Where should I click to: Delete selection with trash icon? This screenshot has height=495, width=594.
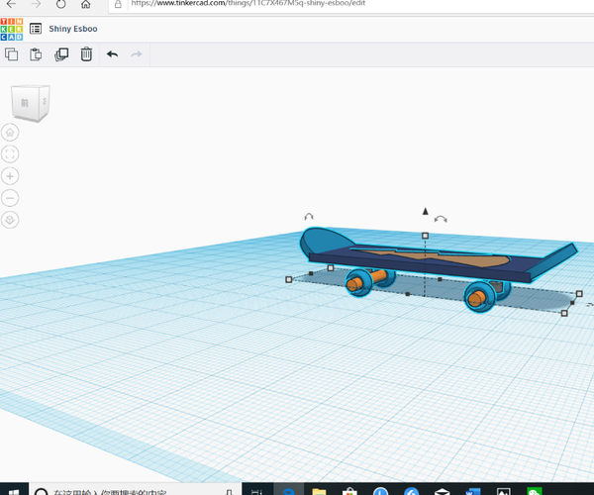[x=86, y=54]
